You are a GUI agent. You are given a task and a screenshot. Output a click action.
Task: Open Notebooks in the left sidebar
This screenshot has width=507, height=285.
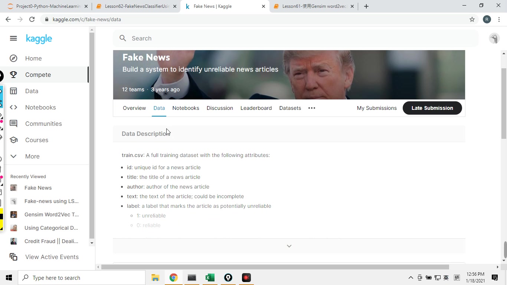click(40, 107)
